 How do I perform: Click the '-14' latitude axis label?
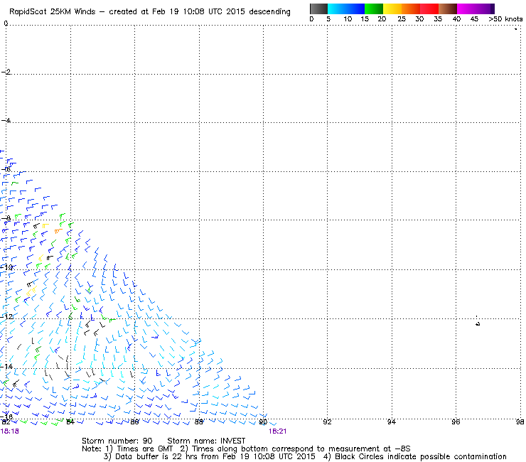pyautogui.click(x=6, y=366)
